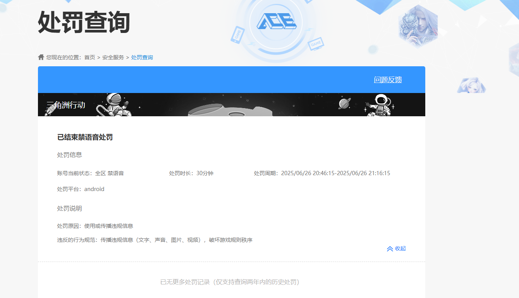The width and height of the screenshot is (519, 298).
Task: Click the 处罚信息 section label
Action: click(69, 155)
